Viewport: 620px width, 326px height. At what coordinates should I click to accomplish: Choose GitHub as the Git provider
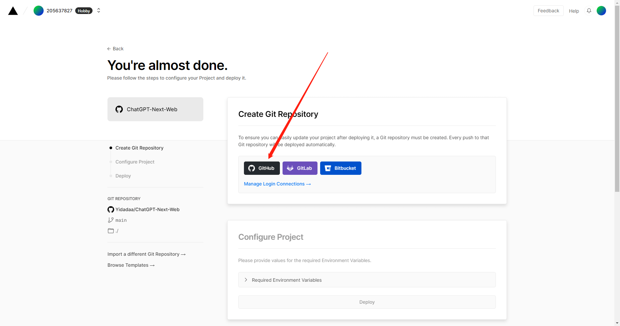pos(262,168)
